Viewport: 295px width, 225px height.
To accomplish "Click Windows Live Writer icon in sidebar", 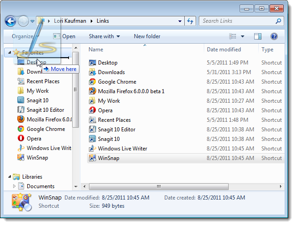I will pos(21,148).
